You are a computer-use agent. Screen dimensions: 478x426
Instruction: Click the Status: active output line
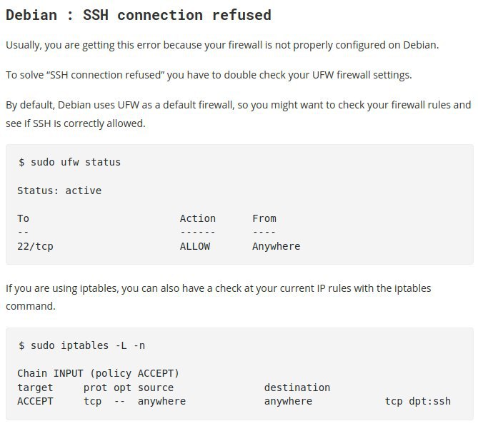coord(59,191)
